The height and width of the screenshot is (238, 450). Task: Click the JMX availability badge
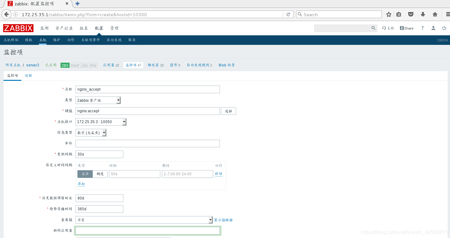(85, 65)
